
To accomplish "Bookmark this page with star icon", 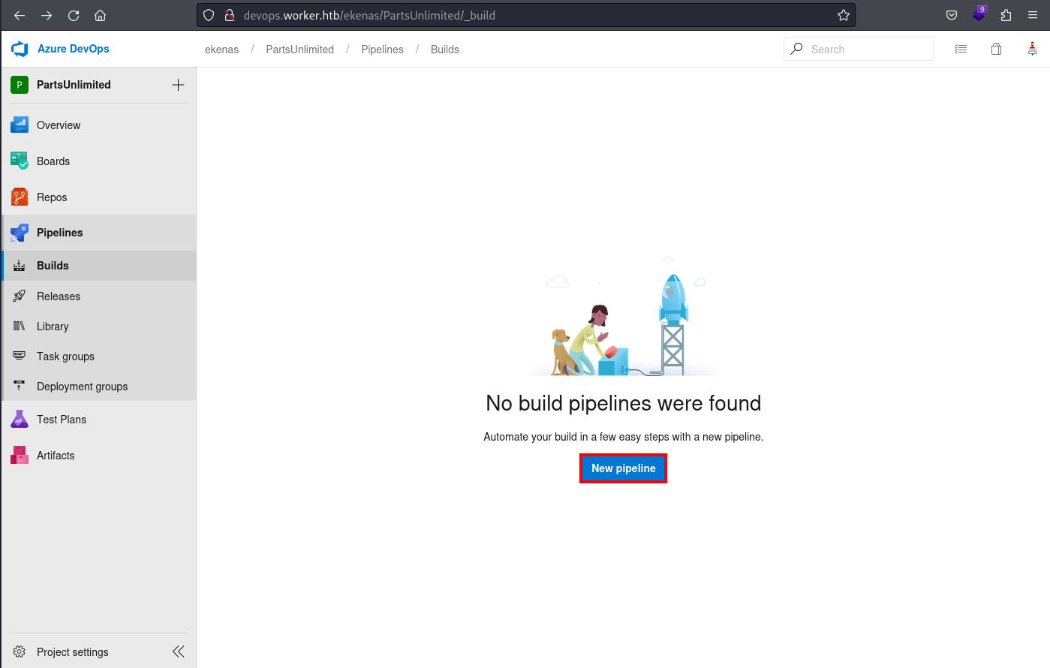I will tap(844, 15).
